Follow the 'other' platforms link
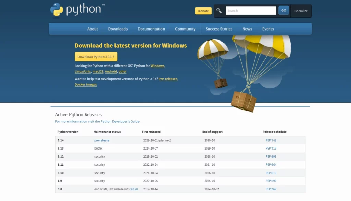351x201 pixels. coord(122,71)
